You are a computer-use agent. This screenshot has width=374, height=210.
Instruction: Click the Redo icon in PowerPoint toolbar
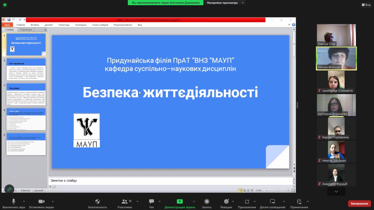tap(20, 20)
